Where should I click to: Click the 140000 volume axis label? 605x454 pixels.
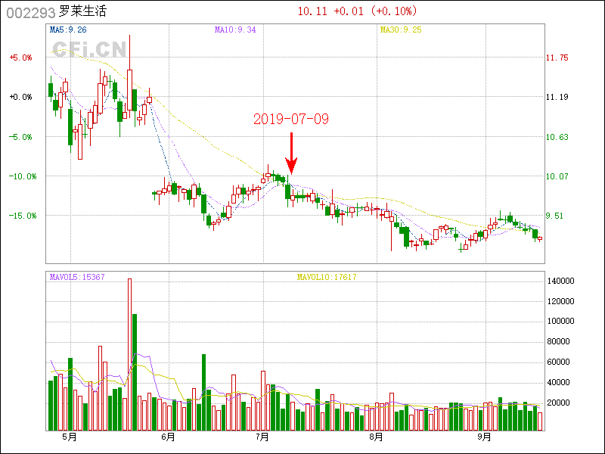561,281
